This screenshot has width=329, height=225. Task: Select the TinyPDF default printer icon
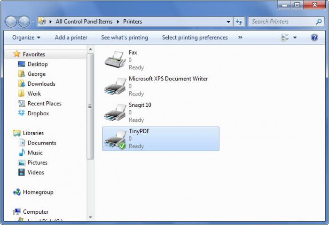click(x=115, y=139)
